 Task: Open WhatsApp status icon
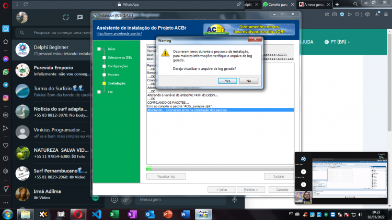point(66,17)
